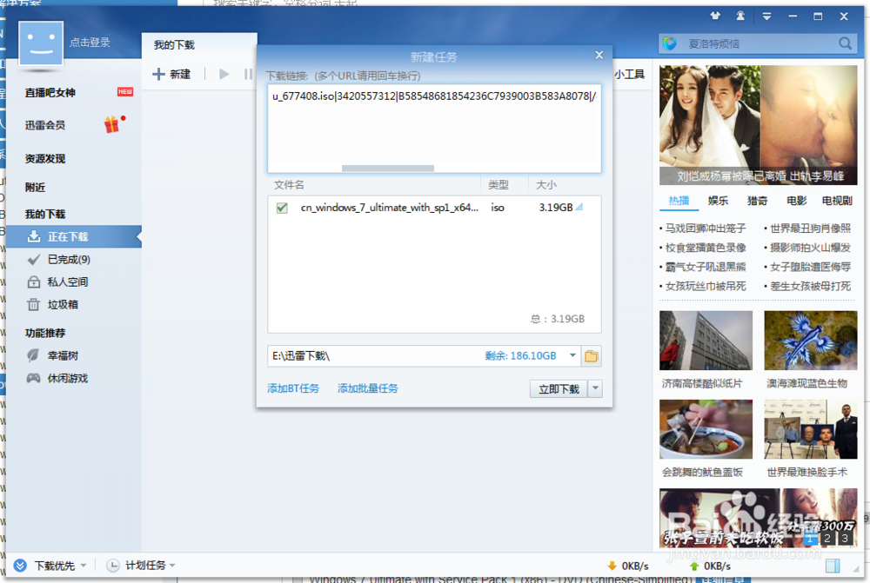Screen dimensions: 870x583
Task: Open the 世界最难换脸手术 thumbnail
Action: [811, 429]
